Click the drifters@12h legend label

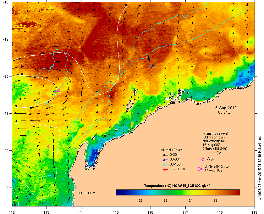[217, 168]
